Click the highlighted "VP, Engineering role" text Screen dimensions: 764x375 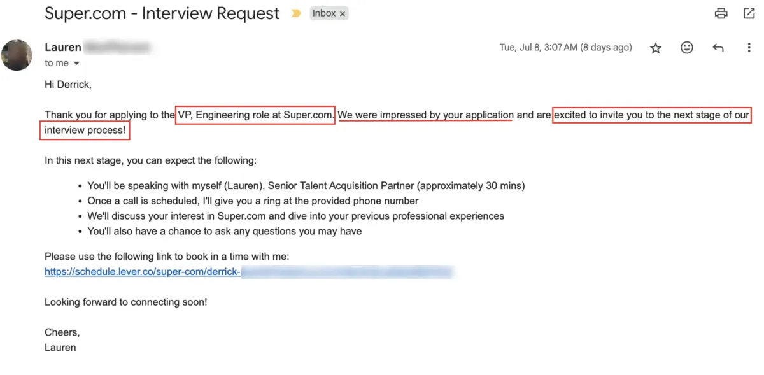[256, 115]
